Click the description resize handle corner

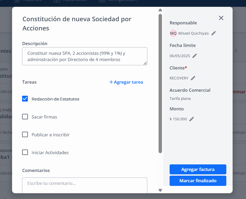[x=145, y=63]
